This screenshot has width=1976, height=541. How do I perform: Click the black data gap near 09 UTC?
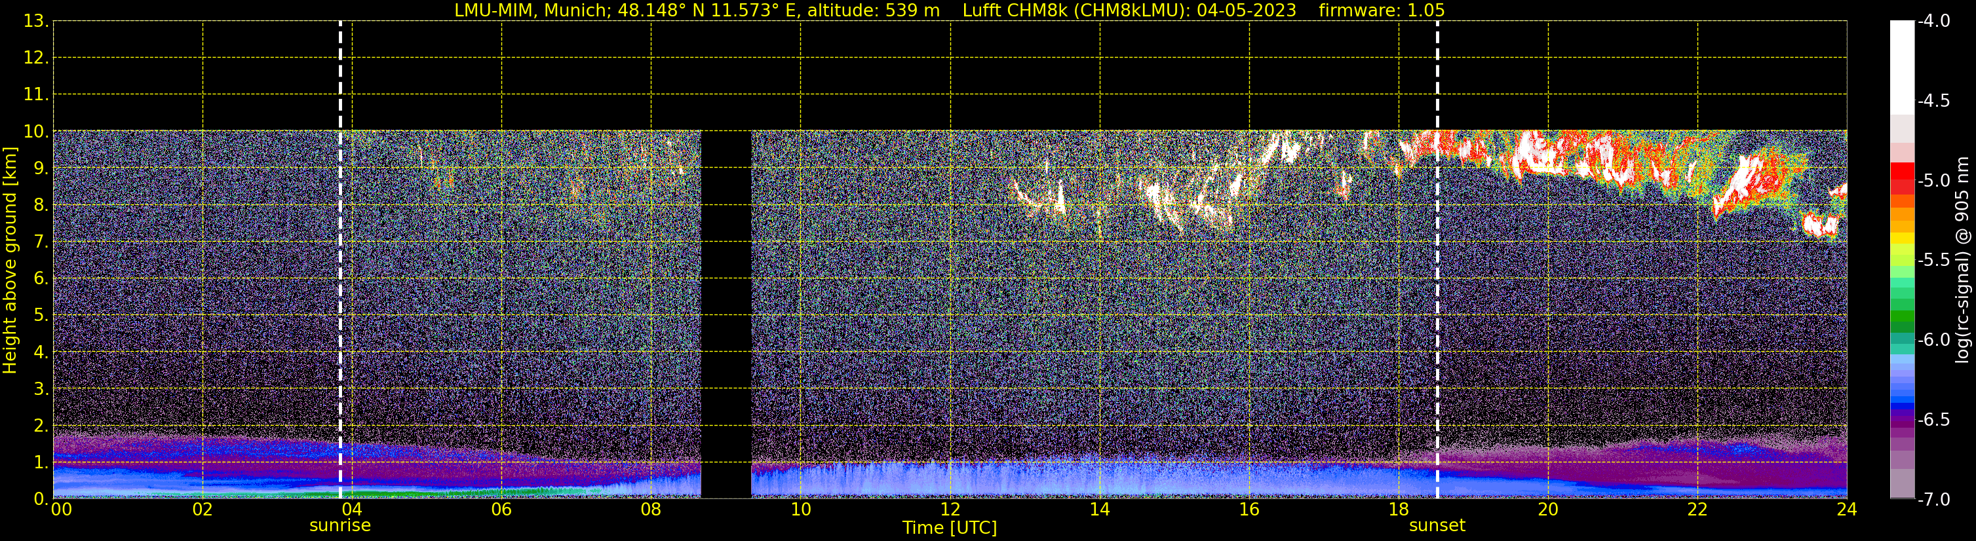pyautogui.click(x=726, y=314)
